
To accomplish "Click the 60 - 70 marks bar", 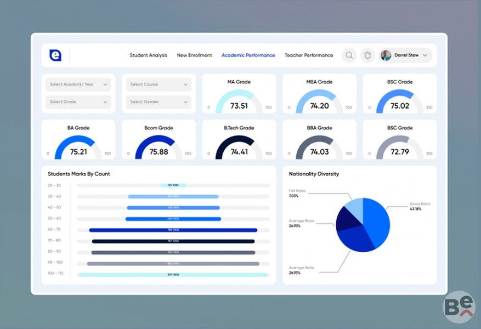I will pyautogui.click(x=173, y=230).
